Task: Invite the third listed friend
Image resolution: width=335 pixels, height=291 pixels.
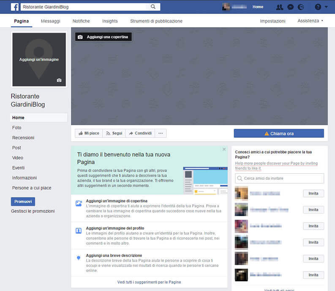Action: pyautogui.click(x=313, y=226)
